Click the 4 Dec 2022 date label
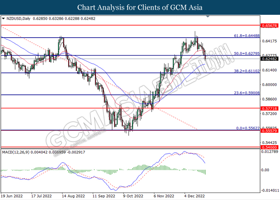 pos(194,196)
